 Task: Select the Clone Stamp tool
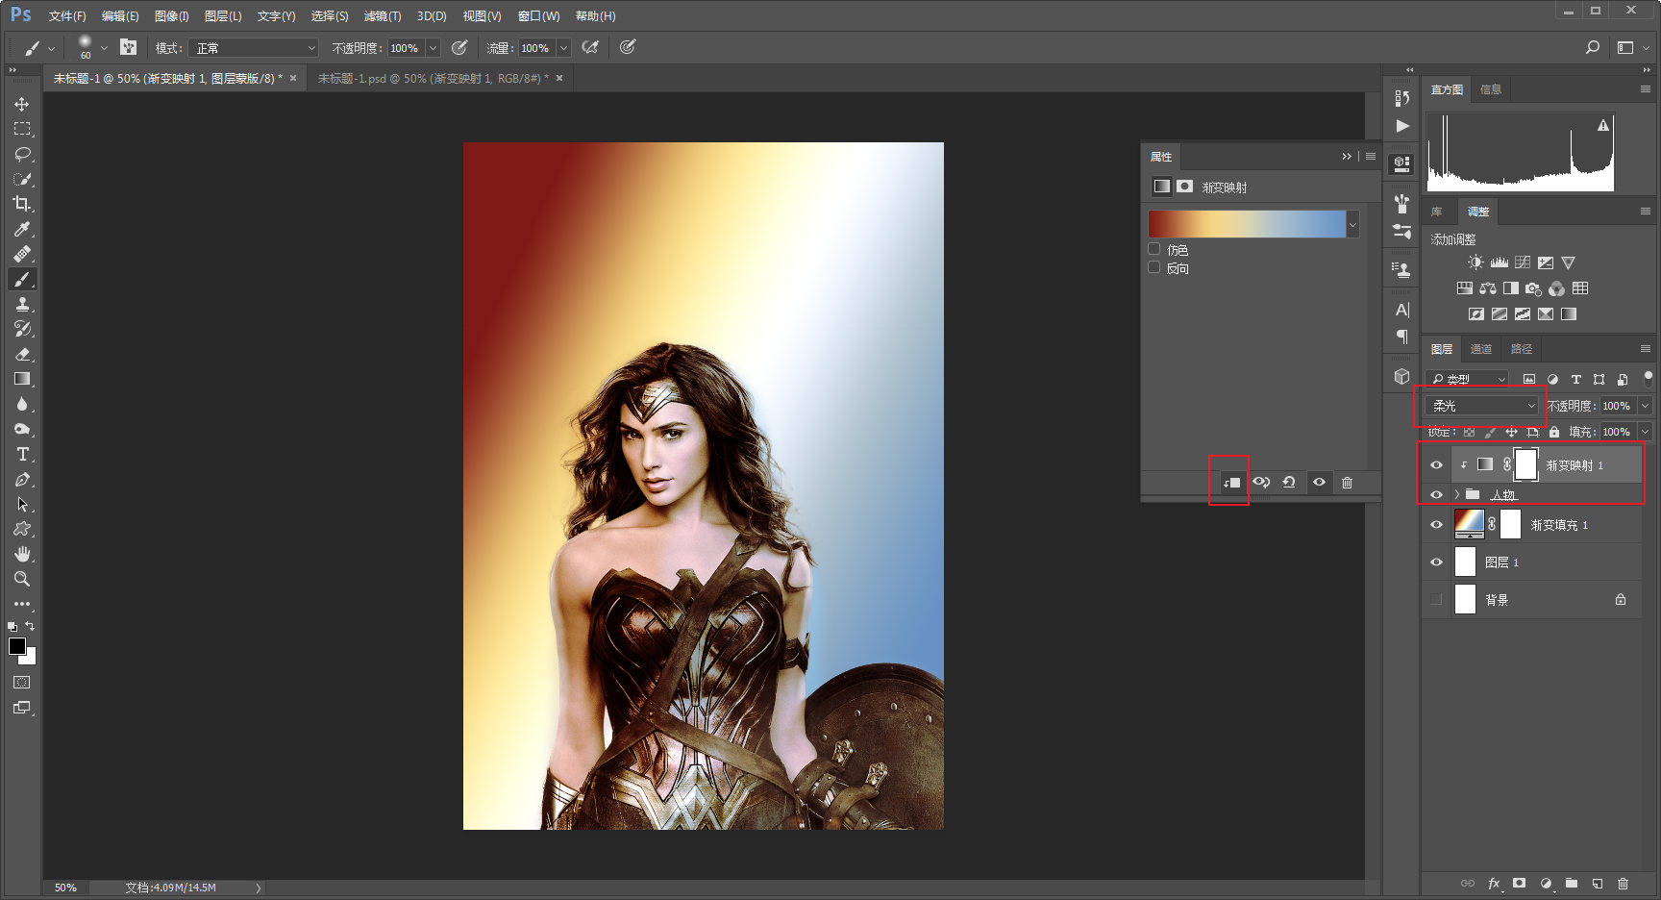coord(22,304)
